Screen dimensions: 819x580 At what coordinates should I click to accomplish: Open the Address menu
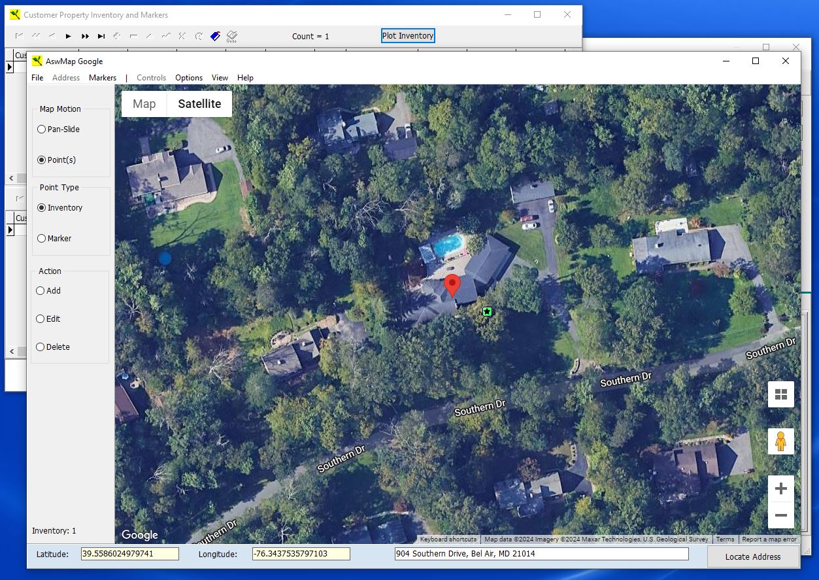(x=66, y=78)
